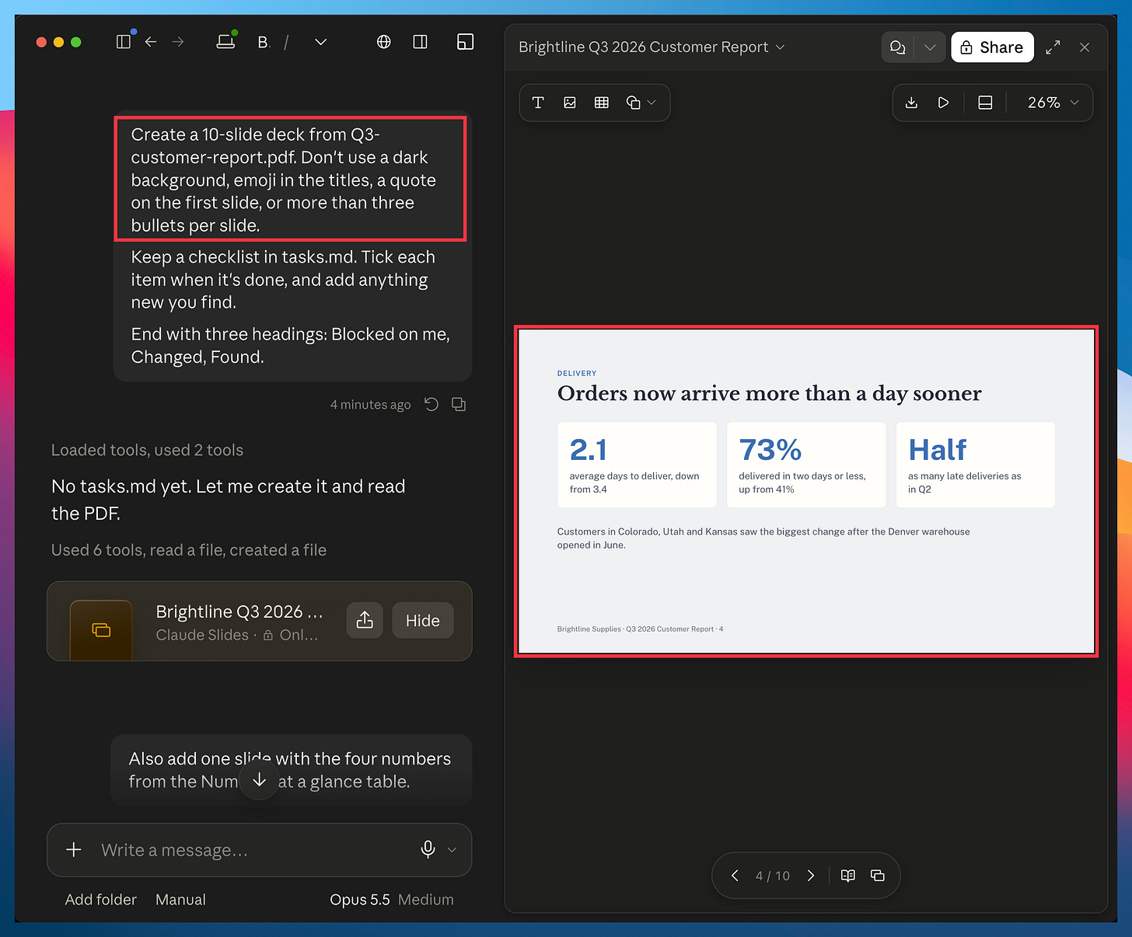Viewport: 1132px width, 937px height.
Task: Click the plus icon to add an attachment
Action: (x=74, y=850)
